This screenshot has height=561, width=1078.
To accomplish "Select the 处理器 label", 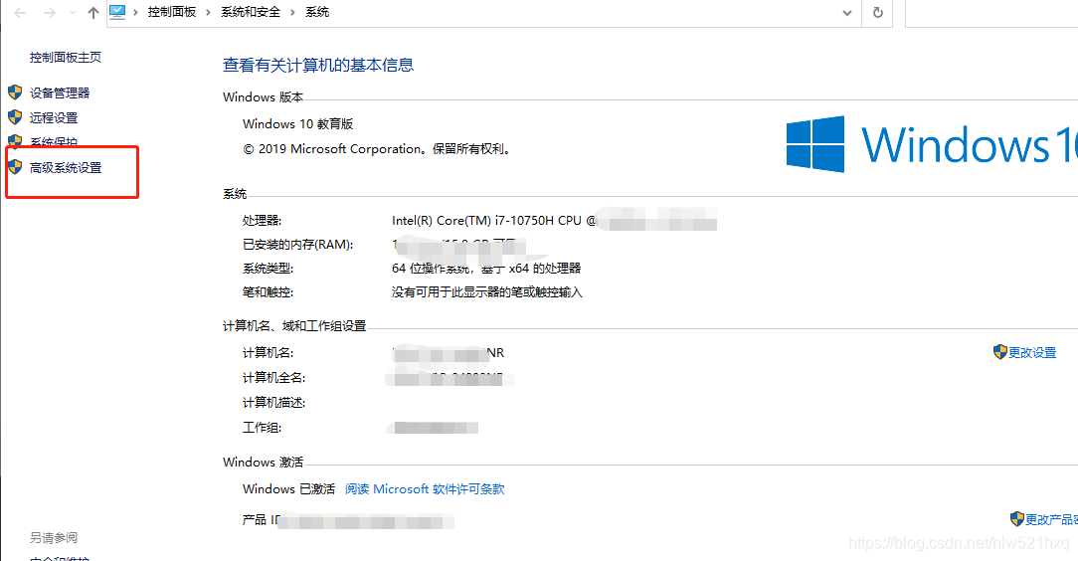I will coord(262,221).
